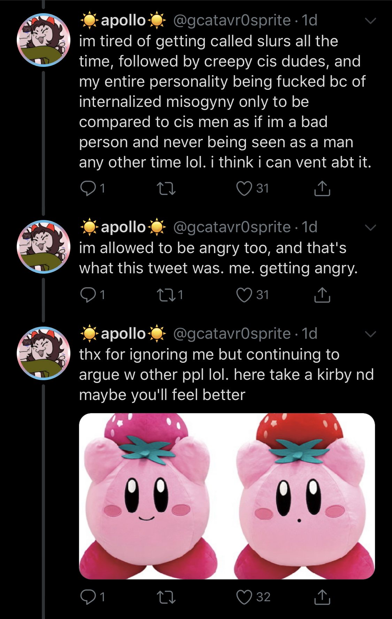Expand the menu chevron on second tweet
This screenshot has width=392, height=619.
[370, 228]
